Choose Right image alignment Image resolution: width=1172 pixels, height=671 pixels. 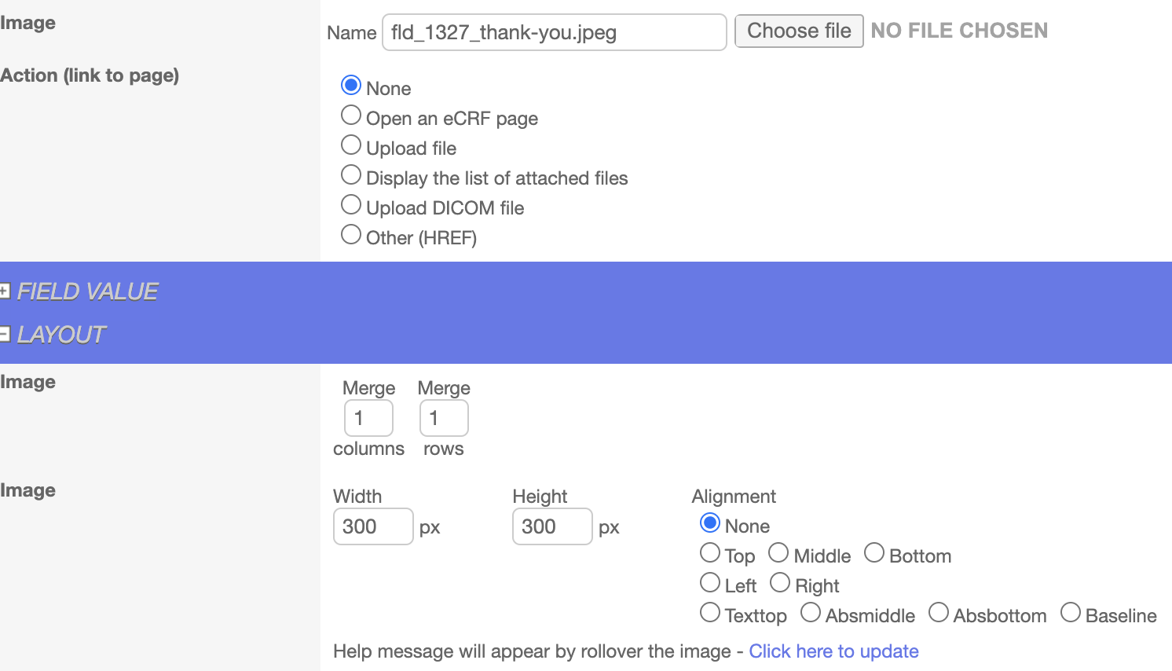click(780, 583)
